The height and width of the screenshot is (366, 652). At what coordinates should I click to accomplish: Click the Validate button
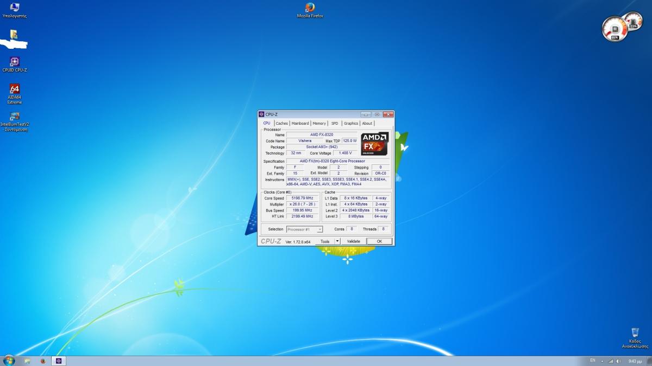(353, 241)
